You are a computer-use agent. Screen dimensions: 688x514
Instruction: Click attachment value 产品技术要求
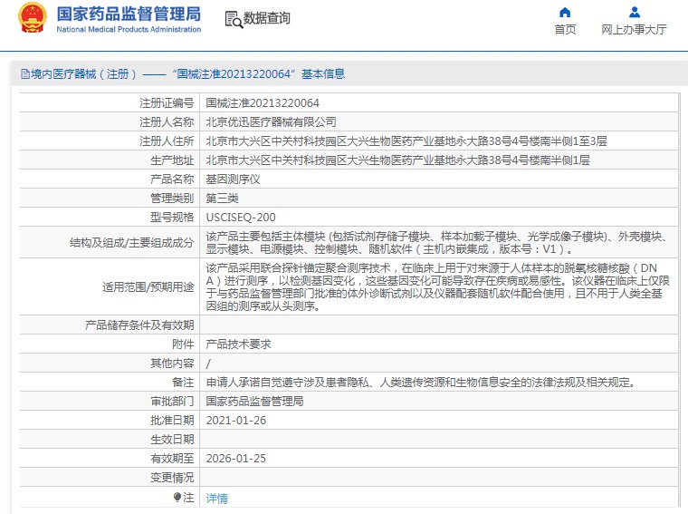click(x=238, y=344)
